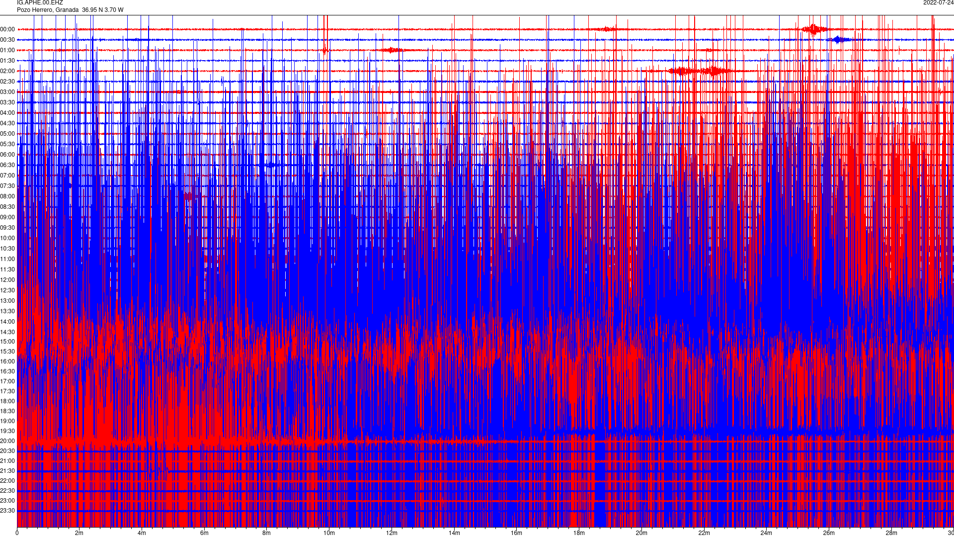This screenshot has width=954, height=537.
Task: Select the 00:30 time row label
Action: click(7, 40)
